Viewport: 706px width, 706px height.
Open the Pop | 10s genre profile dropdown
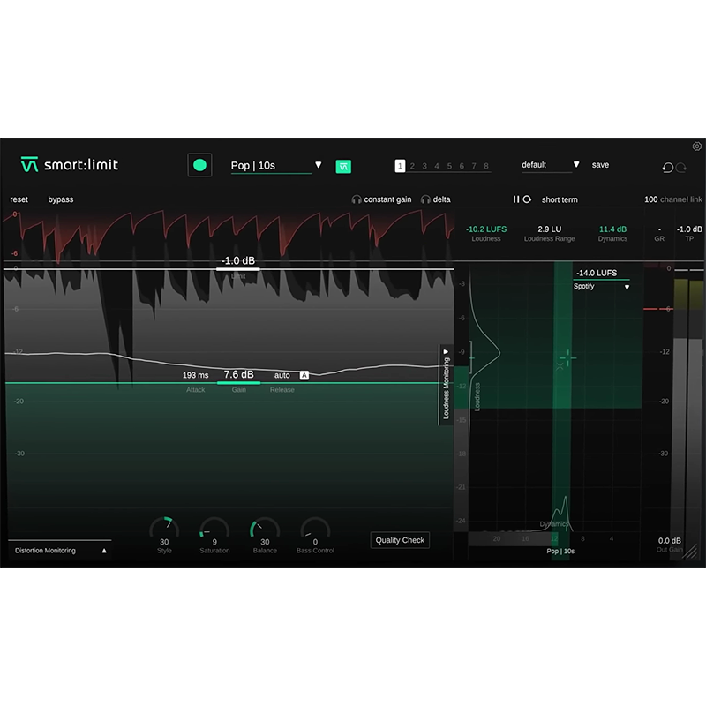pyautogui.click(x=274, y=165)
